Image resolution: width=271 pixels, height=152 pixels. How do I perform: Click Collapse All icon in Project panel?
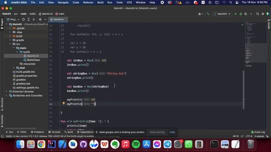[34, 19]
